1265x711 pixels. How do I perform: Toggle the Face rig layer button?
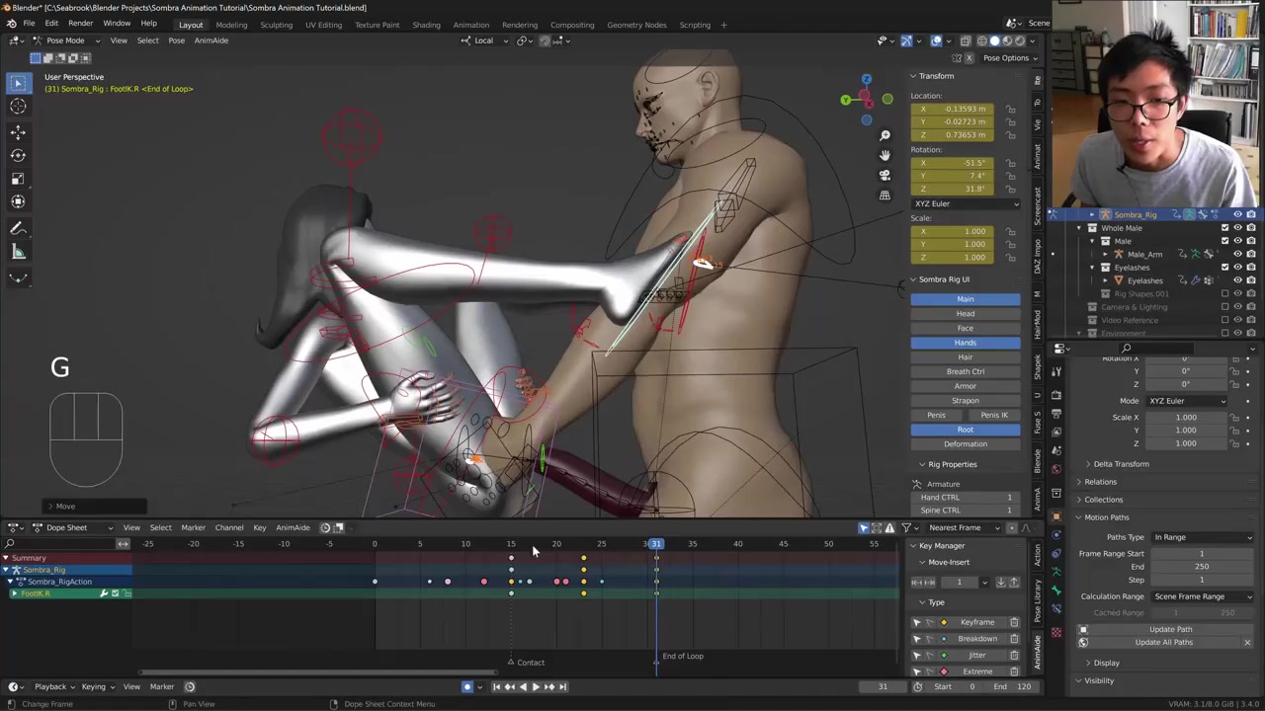[x=965, y=328]
